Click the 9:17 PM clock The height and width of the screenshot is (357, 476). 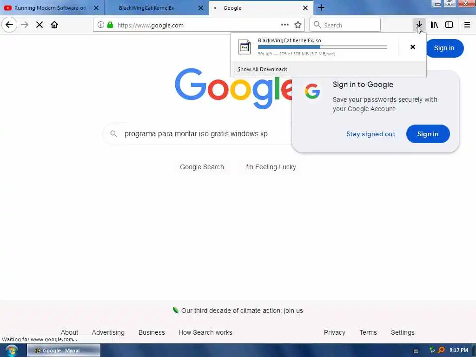coord(459,350)
